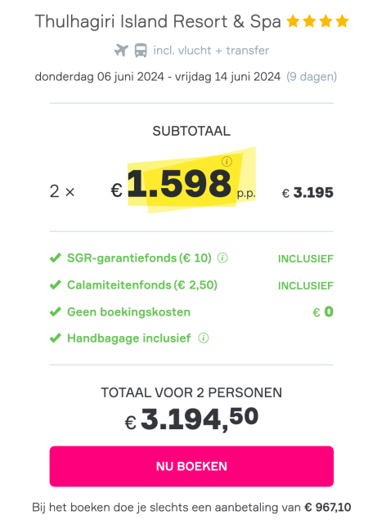Image resolution: width=368 pixels, height=524 pixels.
Task: Click the green checkmark beside Calamiteitenfonds
Action: (56, 284)
